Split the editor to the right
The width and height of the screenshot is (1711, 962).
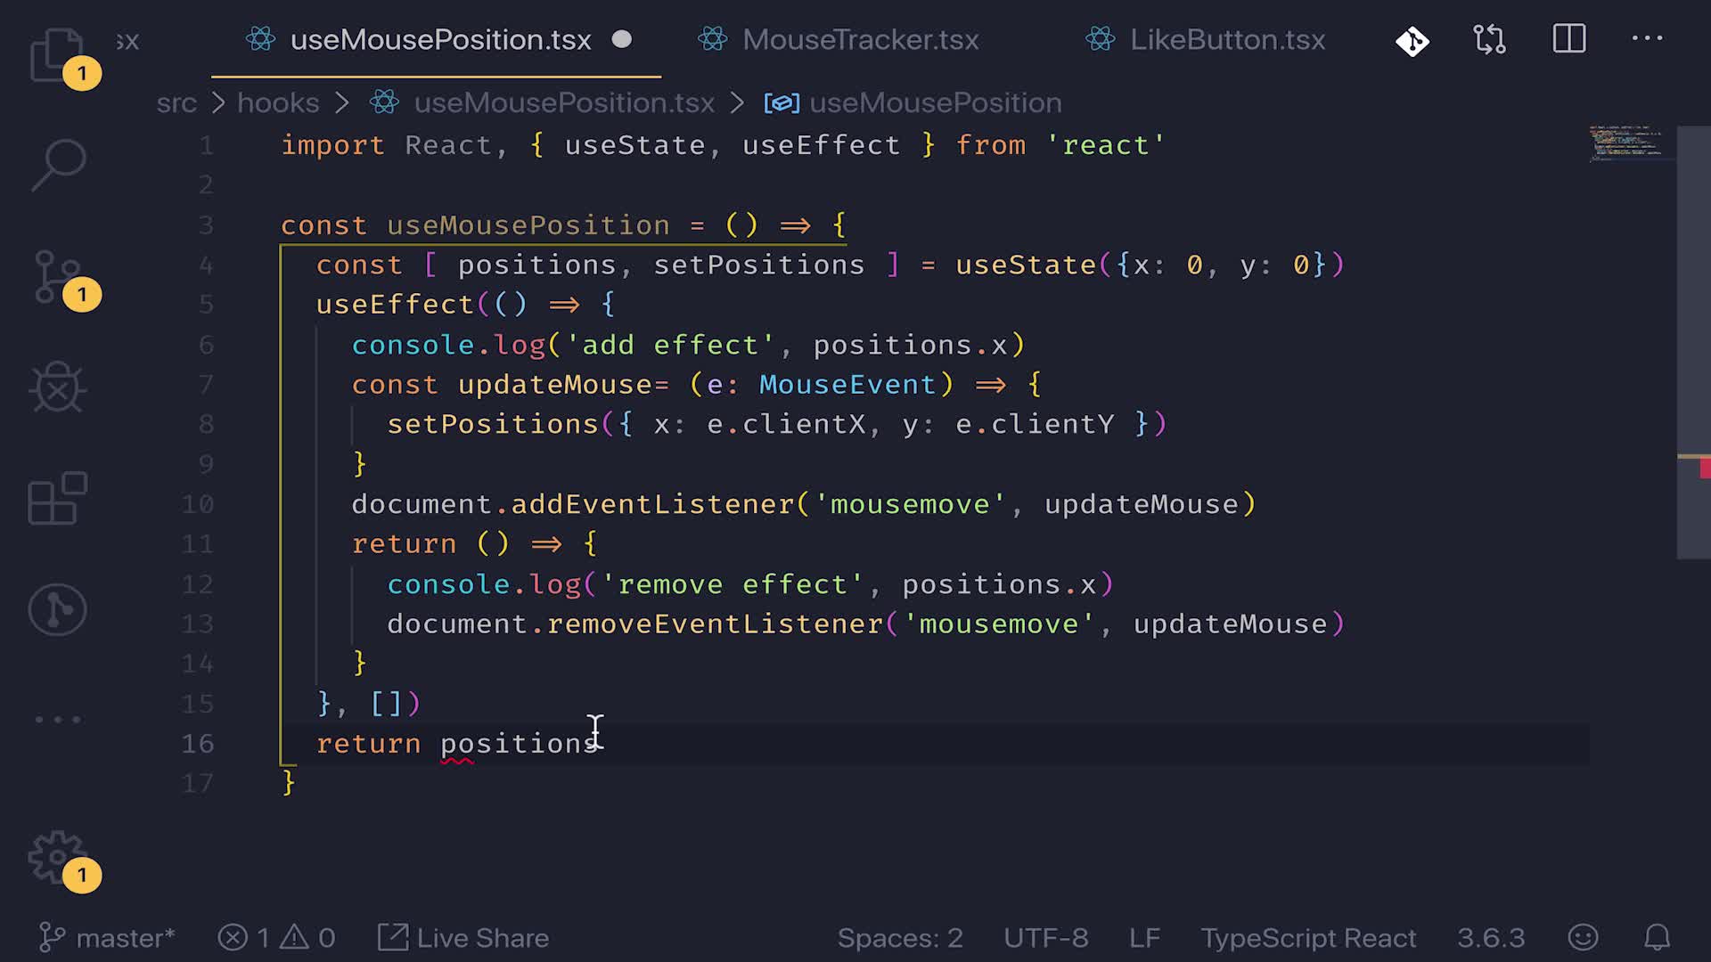click(1568, 39)
